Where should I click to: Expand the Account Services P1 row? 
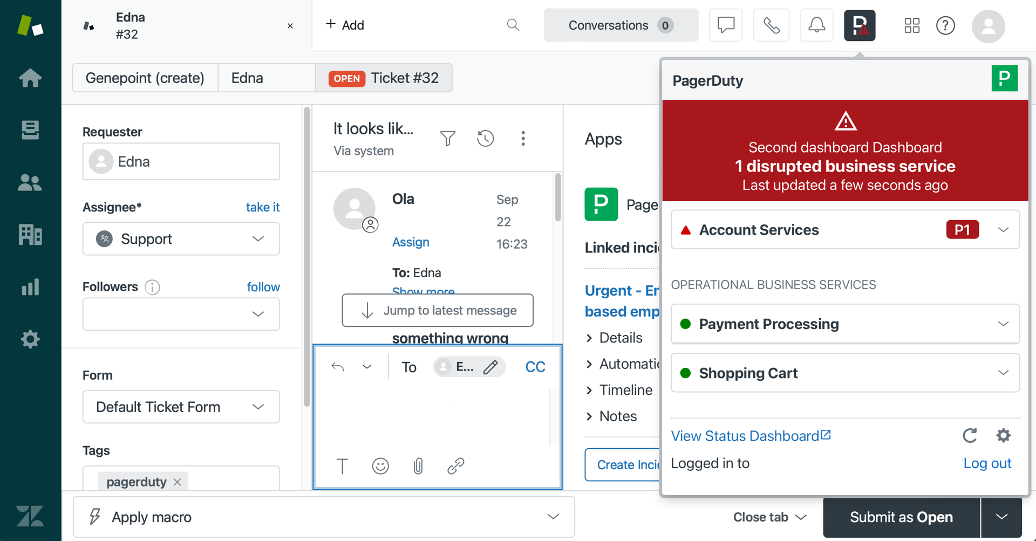[x=1003, y=230]
